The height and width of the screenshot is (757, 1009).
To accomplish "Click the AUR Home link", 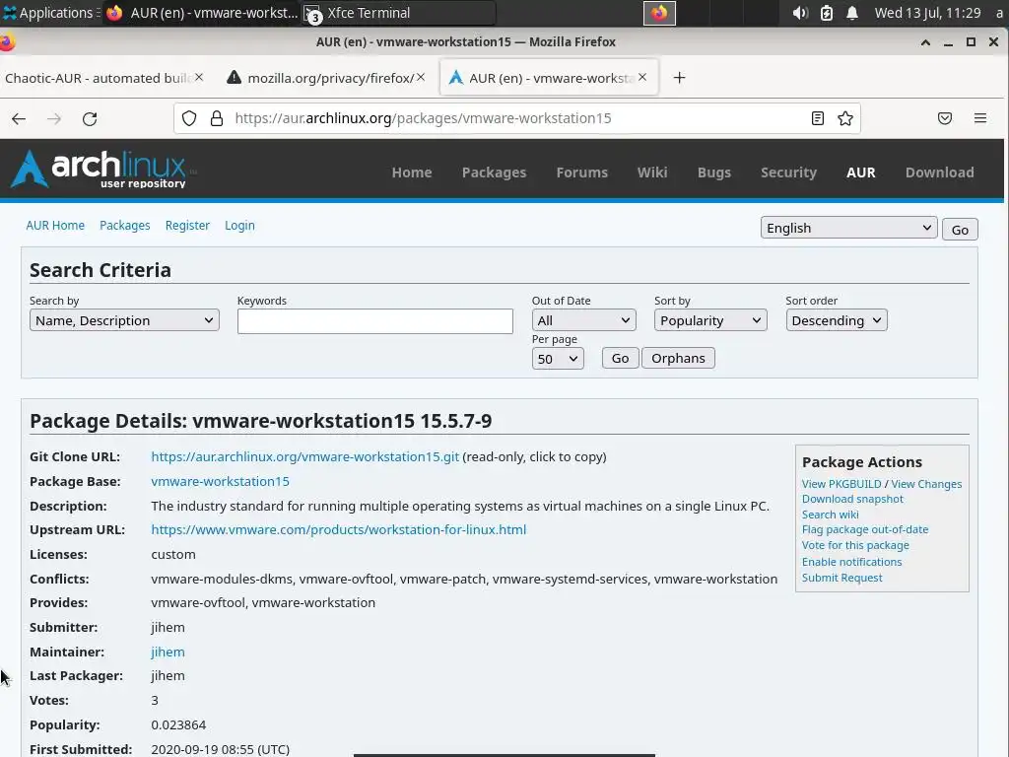I will pyautogui.click(x=55, y=226).
